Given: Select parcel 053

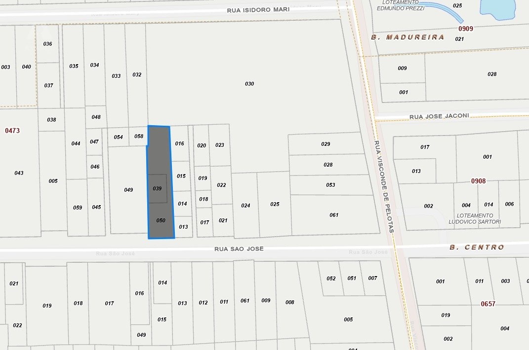Looking at the screenshot, I should (330, 185).
